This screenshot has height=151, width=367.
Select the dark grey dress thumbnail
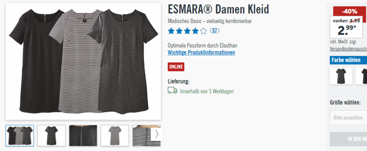point(51,136)
